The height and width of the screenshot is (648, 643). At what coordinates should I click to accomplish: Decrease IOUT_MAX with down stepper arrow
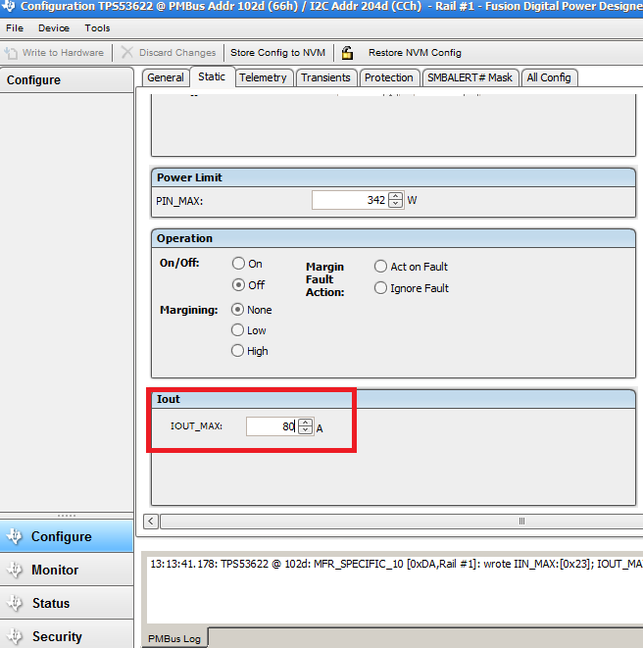coord(306,429)
